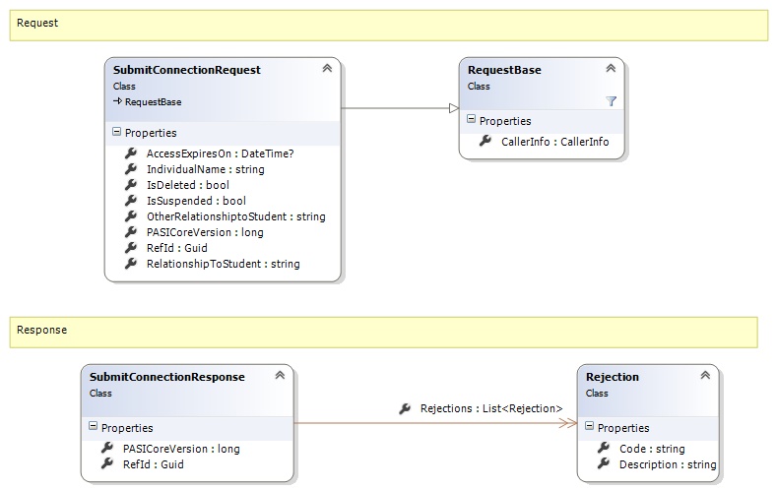The image size is (776, 490).
Task: Click wrench icon beside IsDeleted property
Action: tap(131, 185)
